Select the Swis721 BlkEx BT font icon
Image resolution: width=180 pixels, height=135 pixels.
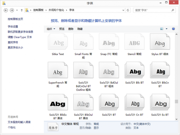pyautogui.click(x=58, y=102)
